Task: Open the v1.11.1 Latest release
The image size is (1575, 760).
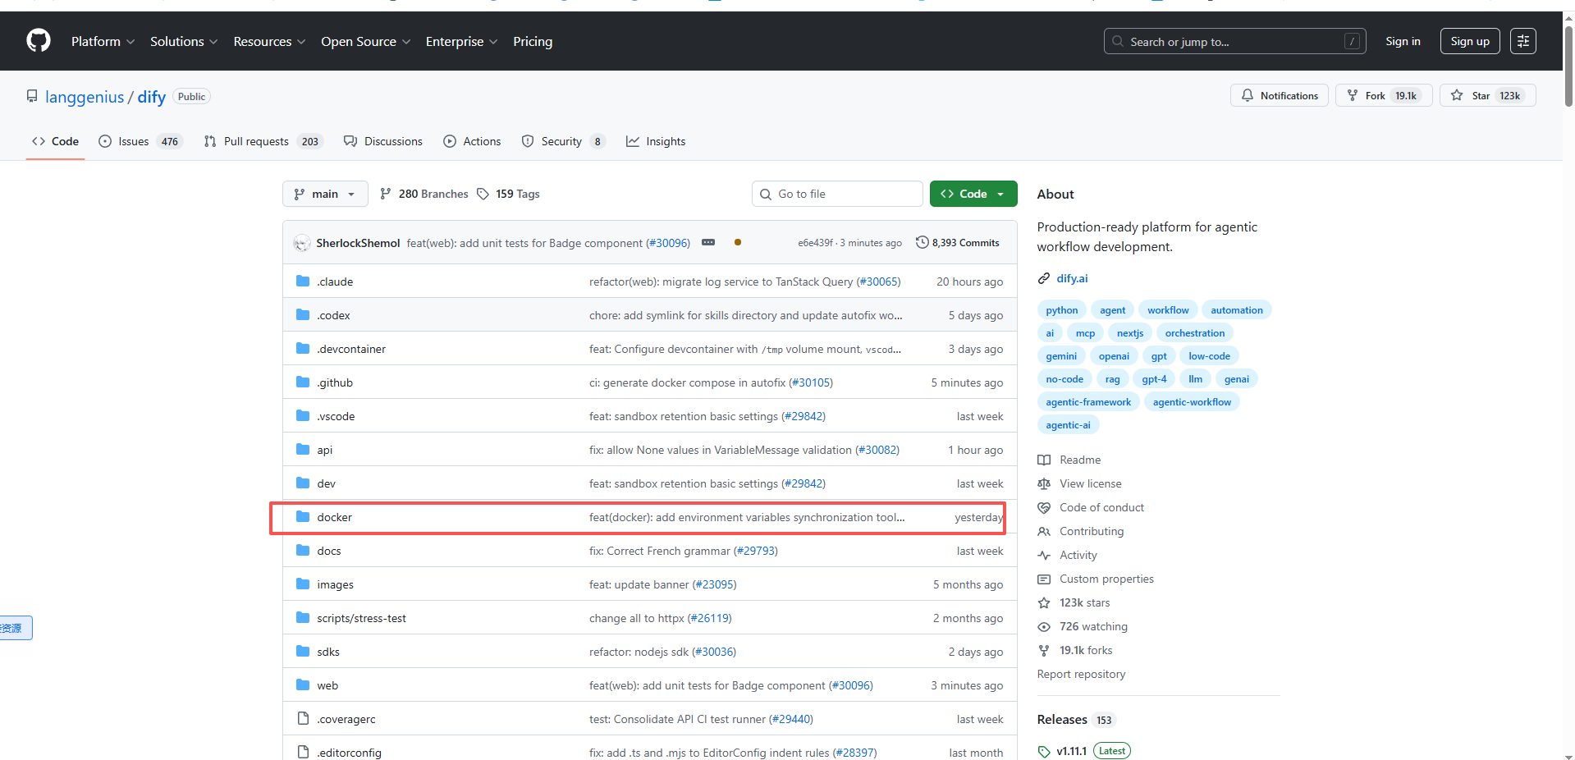Action: pos(1084,751)
